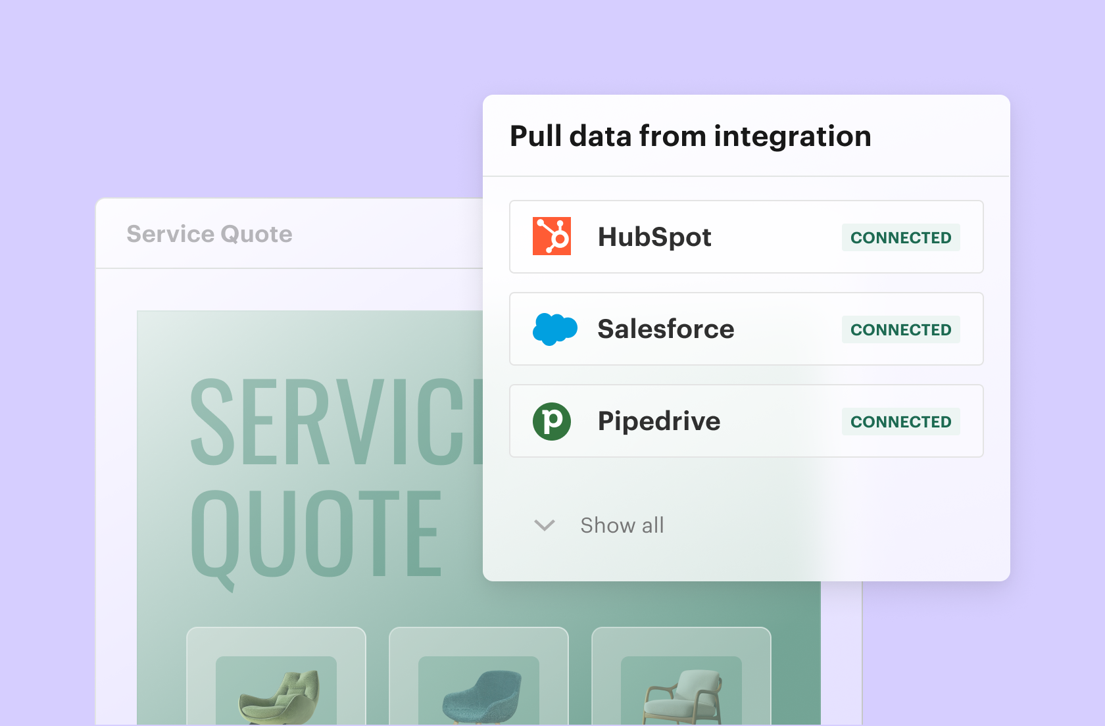Click the Pull data from integration heading
This screenshot has height=726, width=1105.
pos(691,136)
